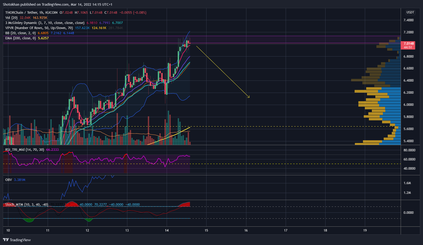Screen dimensions: 423x245
Task: Click RSI value 66.2333
Action: [53, 150]
